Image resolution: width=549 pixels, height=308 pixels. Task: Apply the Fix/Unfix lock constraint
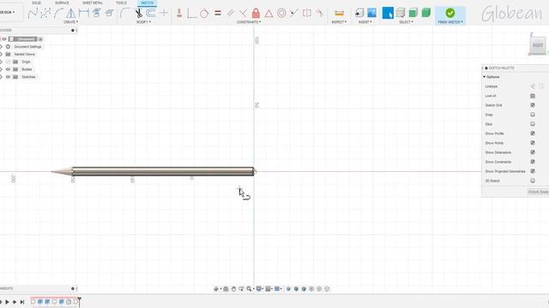click(256, 14)
